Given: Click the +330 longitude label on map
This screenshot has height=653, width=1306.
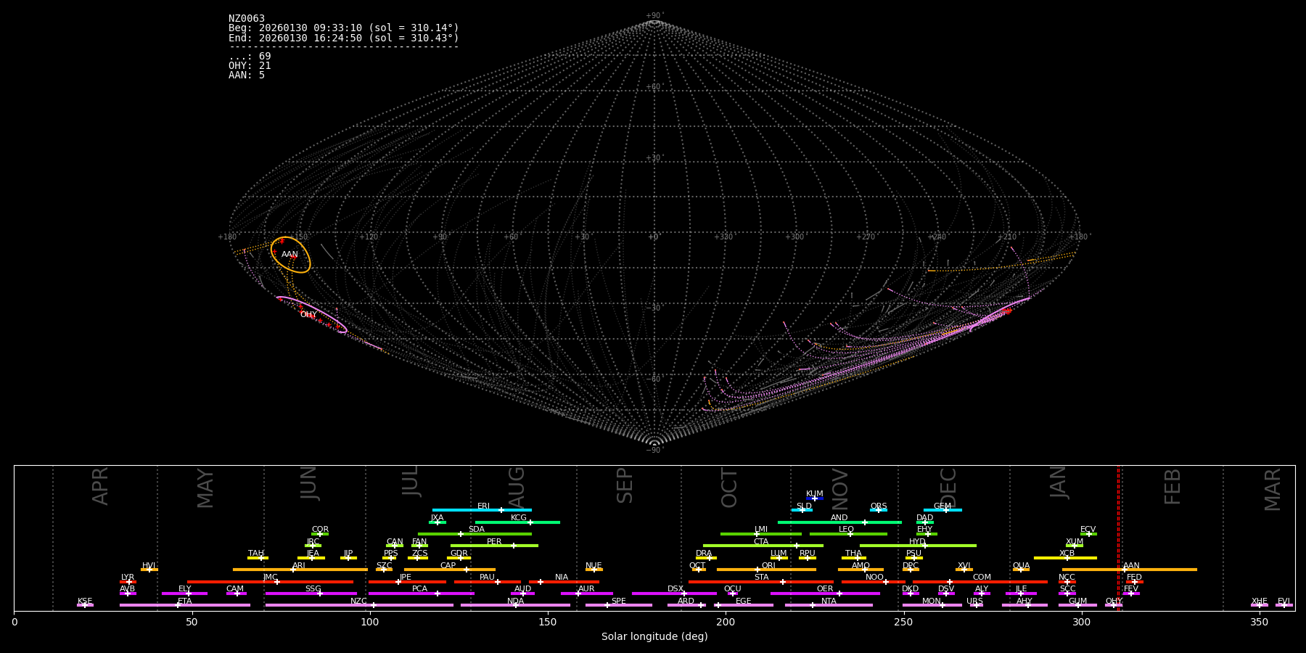Looking at the screenshot, I should coord(723,237).
